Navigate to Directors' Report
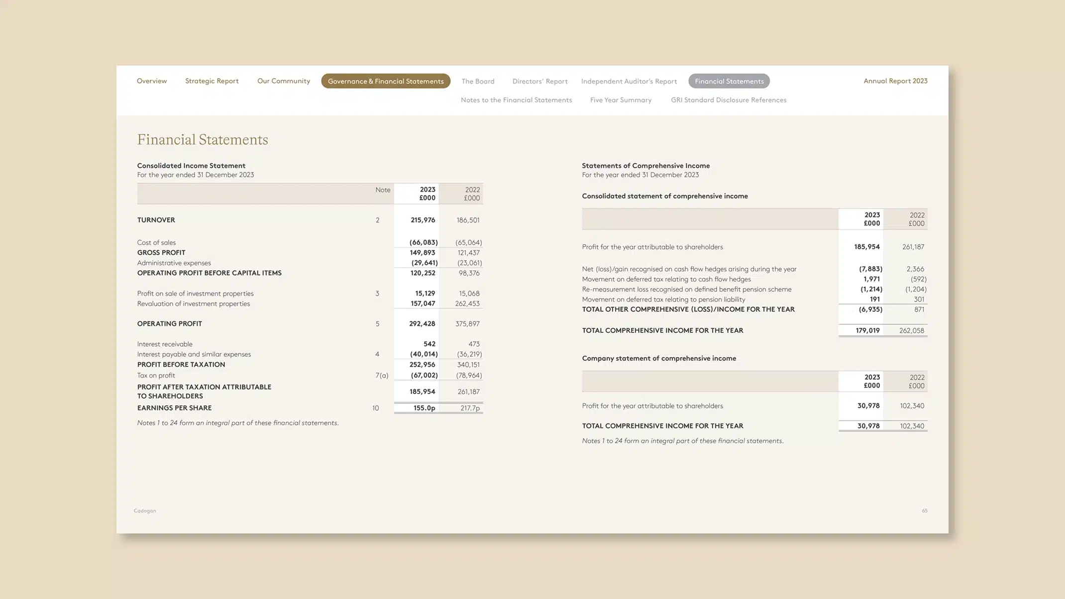1065x599 pixels. coord(539,81)
